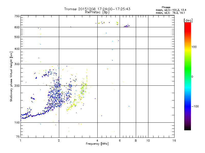Click the x-axis tick label '10'
The image size is (205, 153).
coord(148,141)
